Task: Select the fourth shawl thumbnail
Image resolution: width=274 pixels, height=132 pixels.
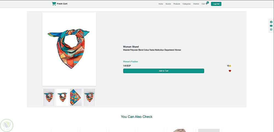Action: 89,97
